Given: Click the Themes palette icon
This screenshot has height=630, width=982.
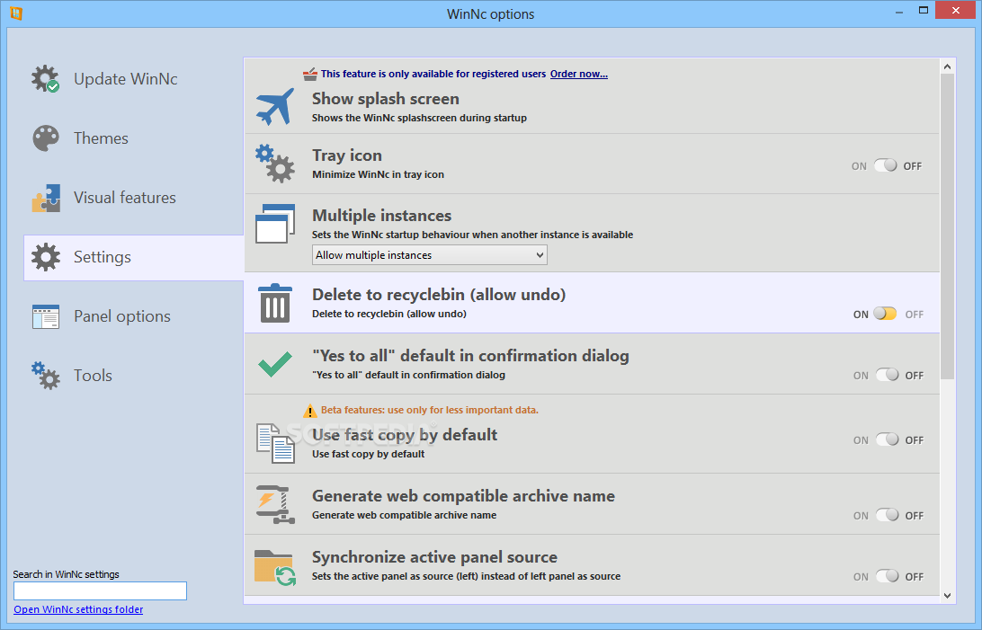Looking at the screenshot, I should 46,138.
